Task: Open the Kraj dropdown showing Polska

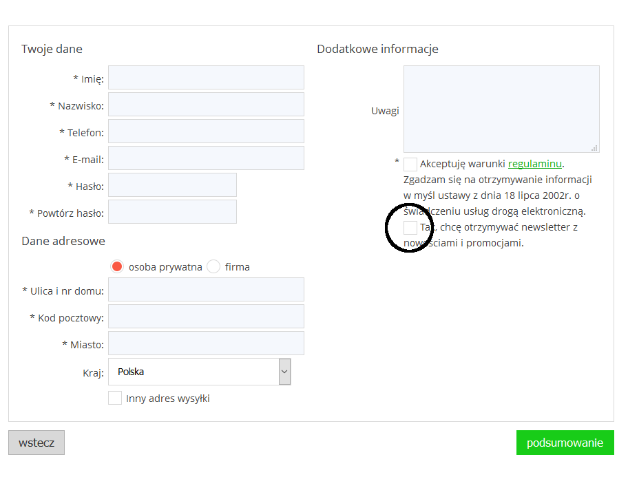Action: pos(200,372)
